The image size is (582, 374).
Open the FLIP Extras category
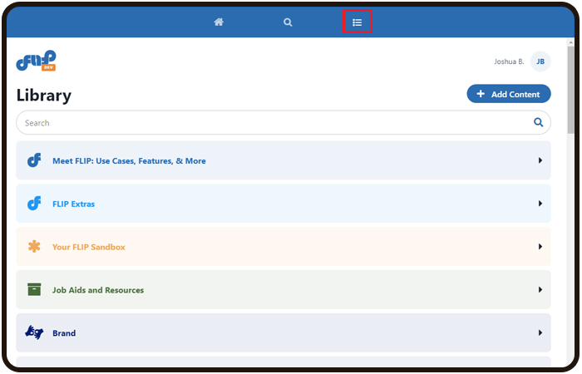(x=284, y=204)
